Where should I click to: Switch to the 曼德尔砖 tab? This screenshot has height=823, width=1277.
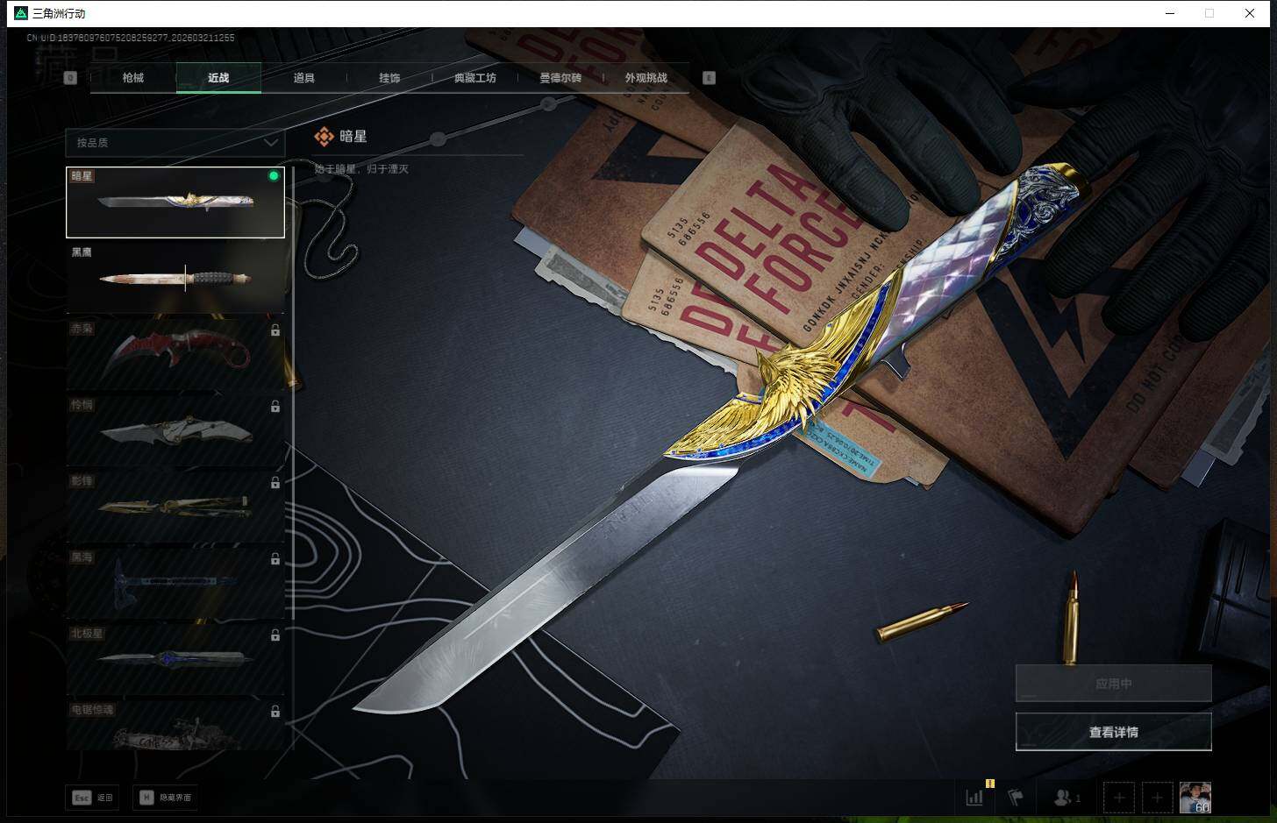point(560,78)
